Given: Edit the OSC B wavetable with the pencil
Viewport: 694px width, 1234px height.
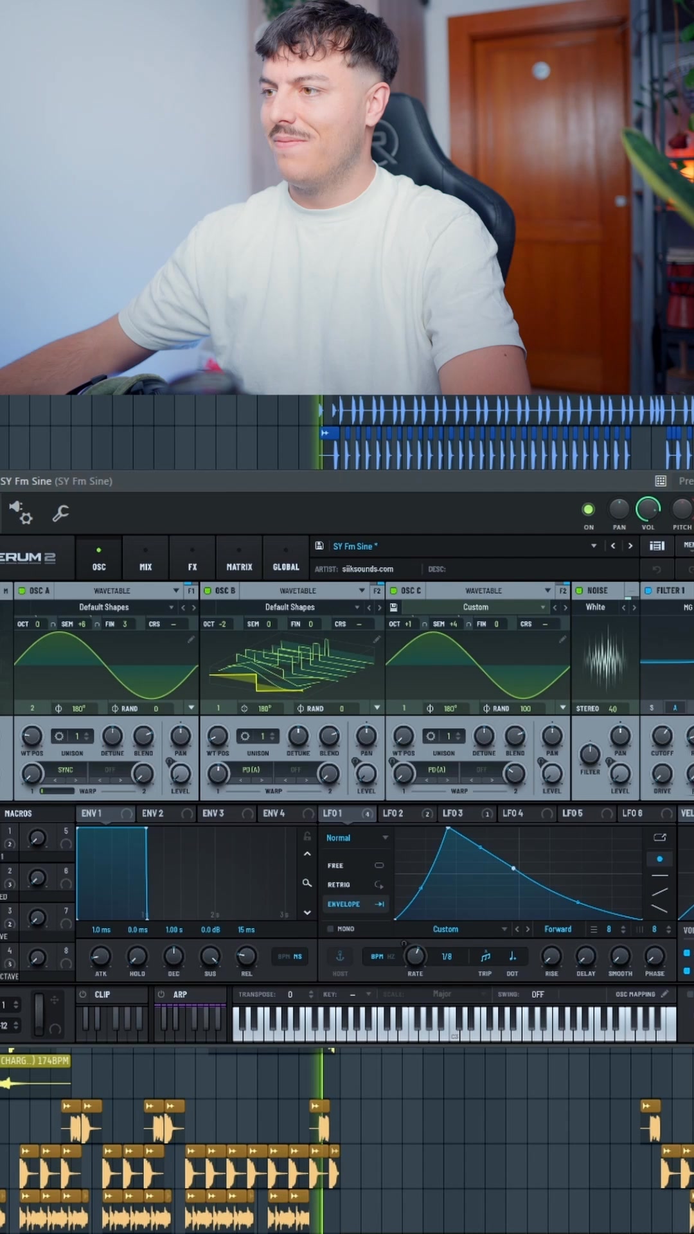Looking at the screenshot, I should 377,639.
